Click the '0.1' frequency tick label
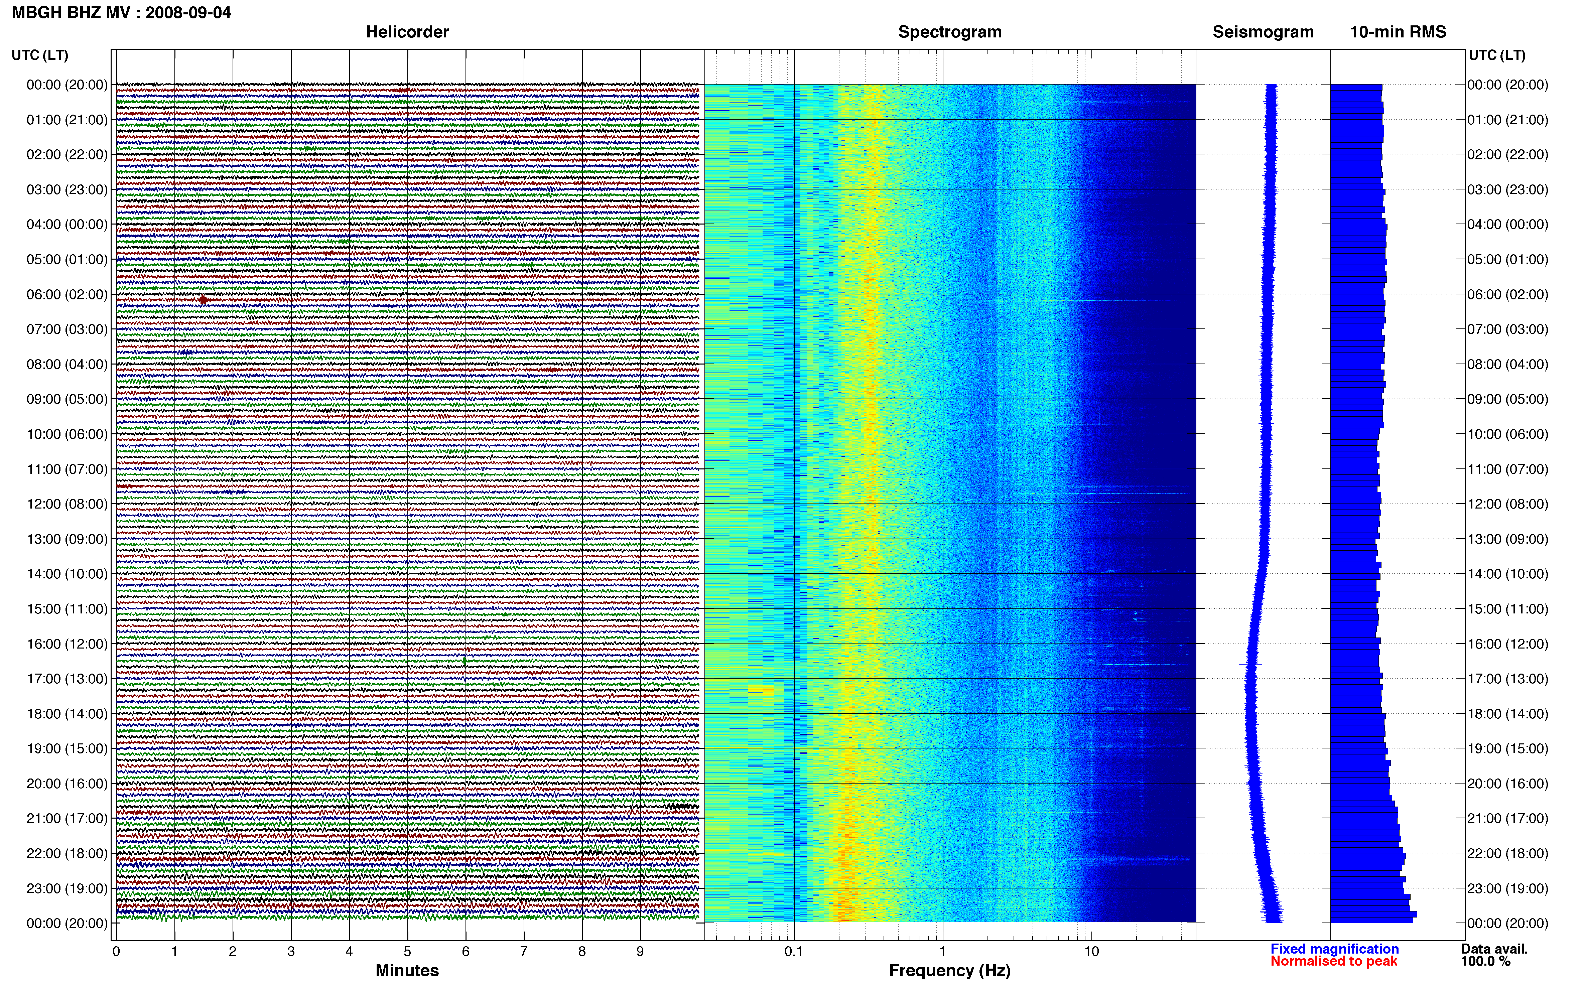 coord(794,951)
